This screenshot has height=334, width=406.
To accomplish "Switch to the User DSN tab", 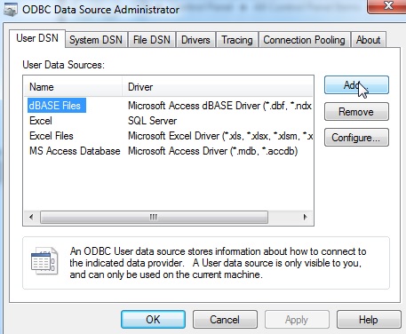I will coord(37,38).
